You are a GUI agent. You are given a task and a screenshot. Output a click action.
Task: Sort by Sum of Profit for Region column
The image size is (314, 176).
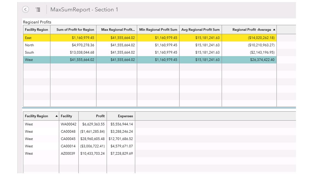click(75, 30)
